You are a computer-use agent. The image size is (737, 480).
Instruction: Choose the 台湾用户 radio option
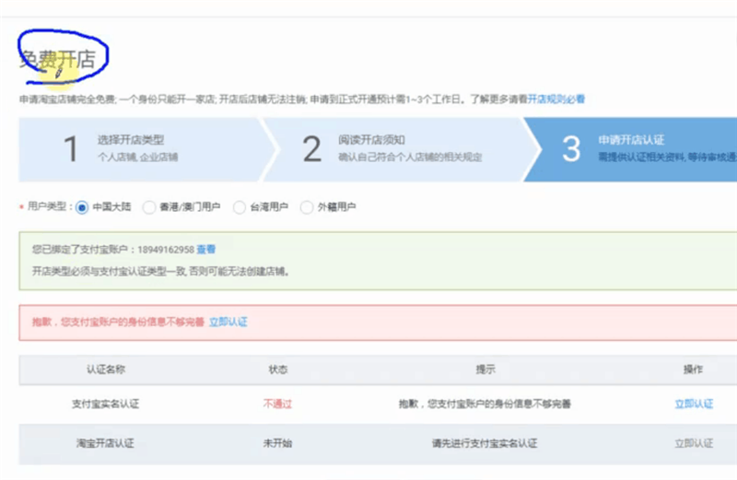tap(240, 207)
